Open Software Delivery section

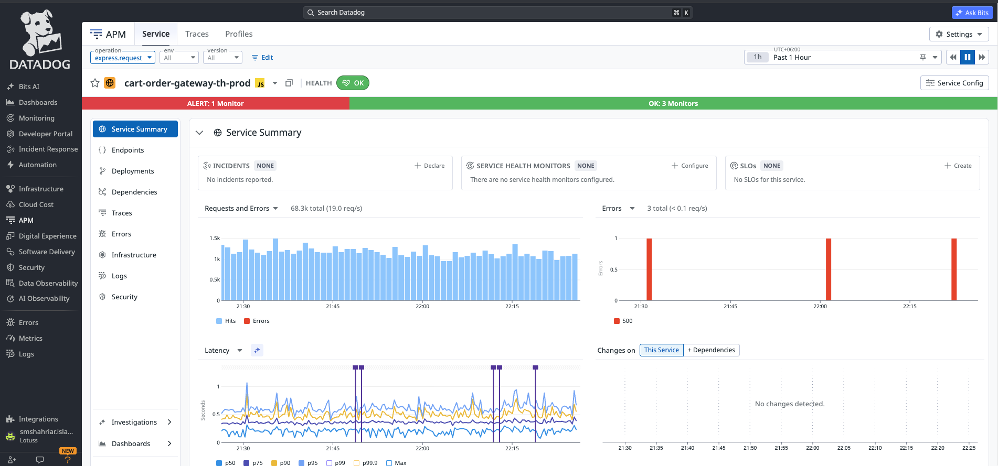pos(47,252)
